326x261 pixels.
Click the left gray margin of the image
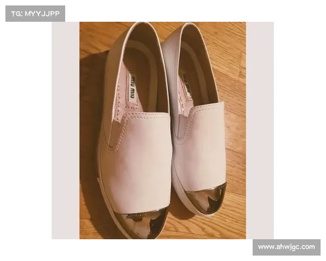65,130
